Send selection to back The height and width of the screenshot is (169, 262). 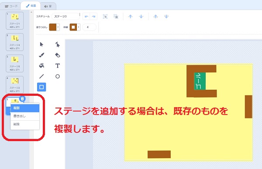point(166,16)
